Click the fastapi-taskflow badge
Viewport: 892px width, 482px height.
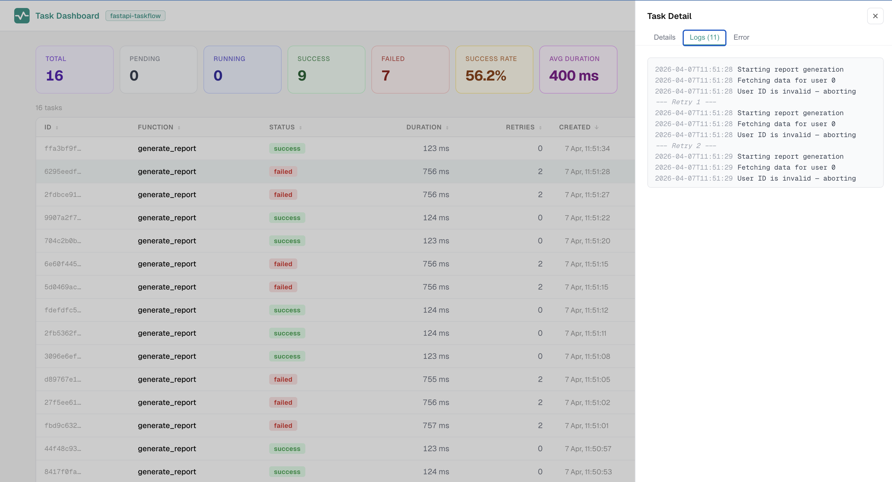click(x=135, y=16)
